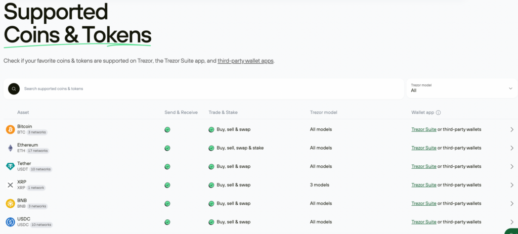
Task: Click the Trezor model column header
Action: pyautogui.click(x=323, y=112)
